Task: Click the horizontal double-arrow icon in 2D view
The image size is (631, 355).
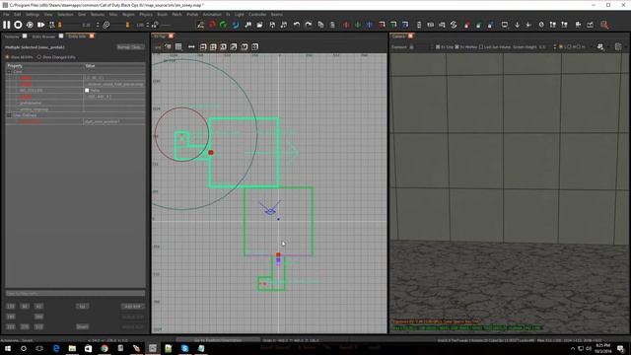Action: click(x=191, y=46)
